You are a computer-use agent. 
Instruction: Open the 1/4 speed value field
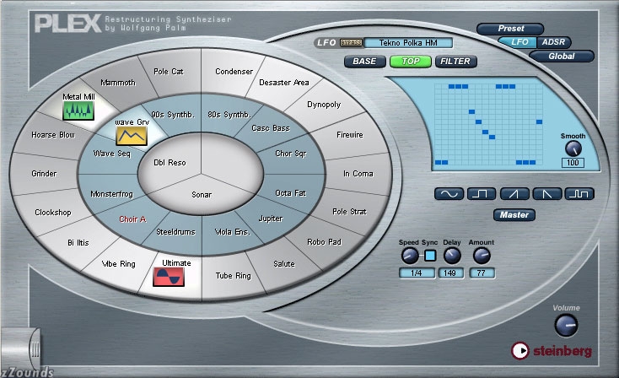click(x=417, y=273)
